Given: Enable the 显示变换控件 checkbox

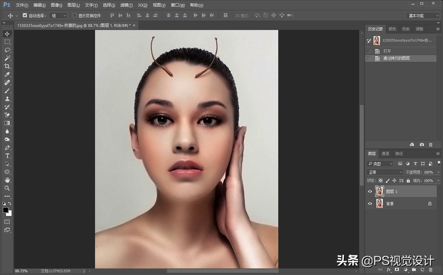Looking at the screenshot, I should click(x=74, y=15).
